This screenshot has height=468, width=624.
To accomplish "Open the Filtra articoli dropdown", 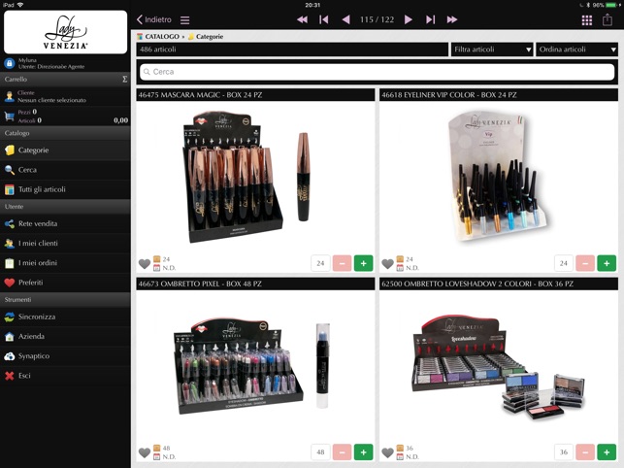I will tap(492, 50).
